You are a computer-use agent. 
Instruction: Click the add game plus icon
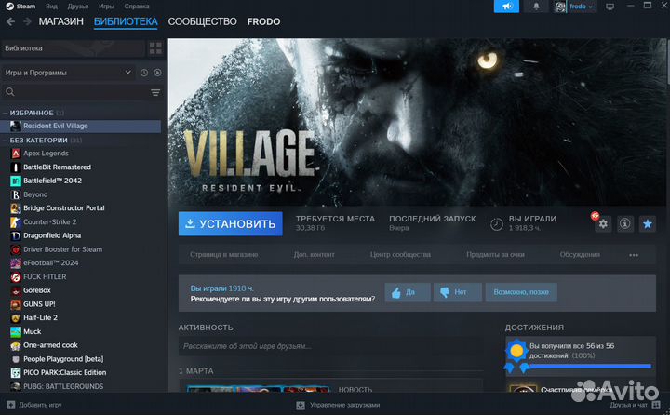click(10, 405)
